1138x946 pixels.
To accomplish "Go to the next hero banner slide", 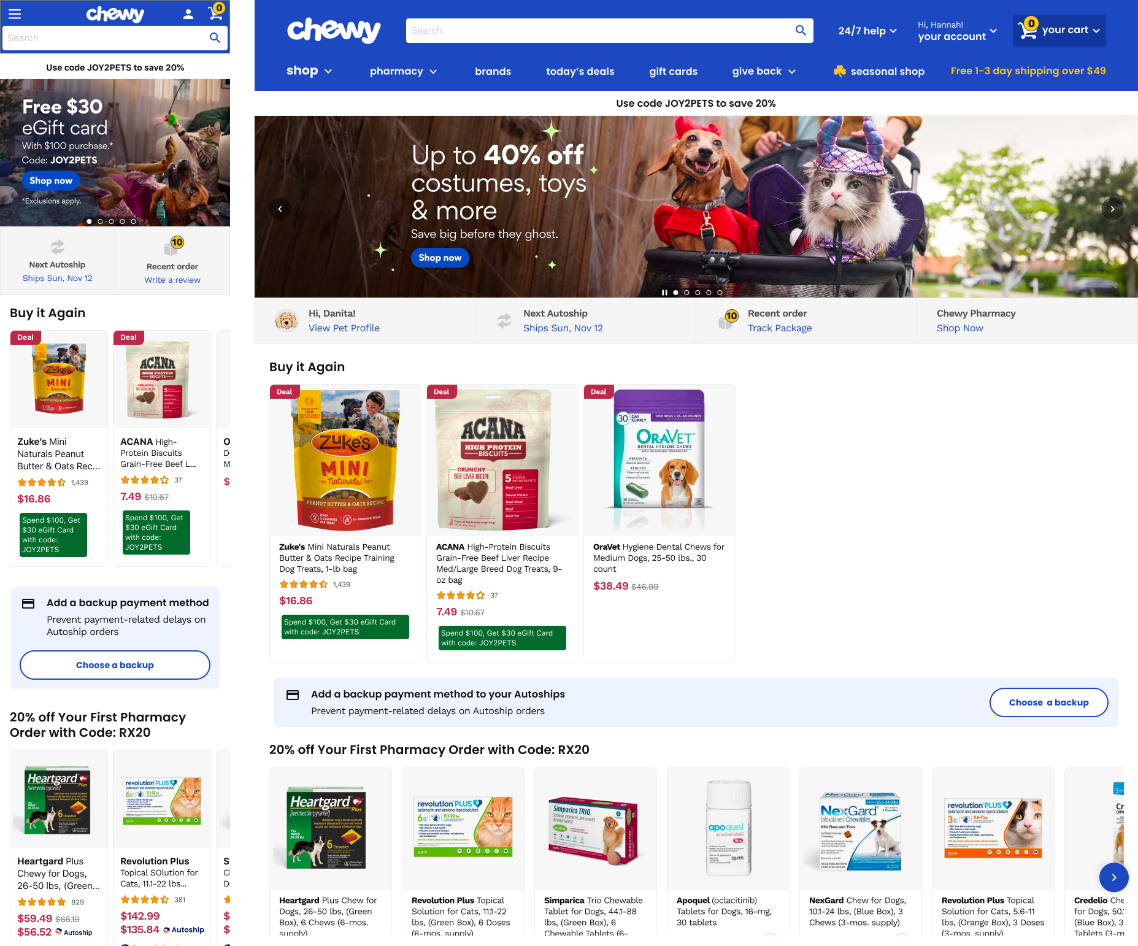I will (x=1112, y=209).
